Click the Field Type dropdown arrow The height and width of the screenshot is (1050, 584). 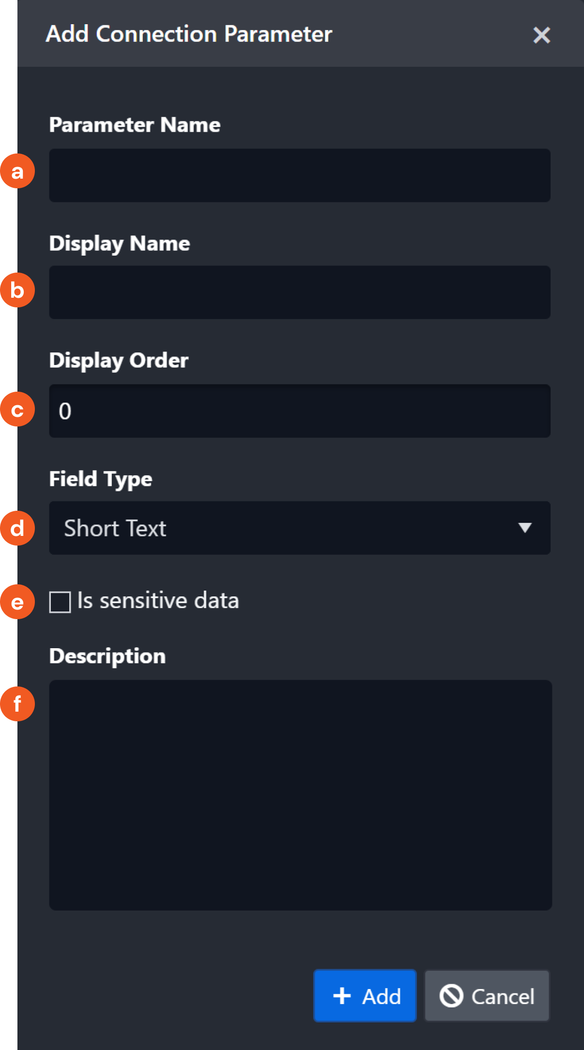(525, 528)
